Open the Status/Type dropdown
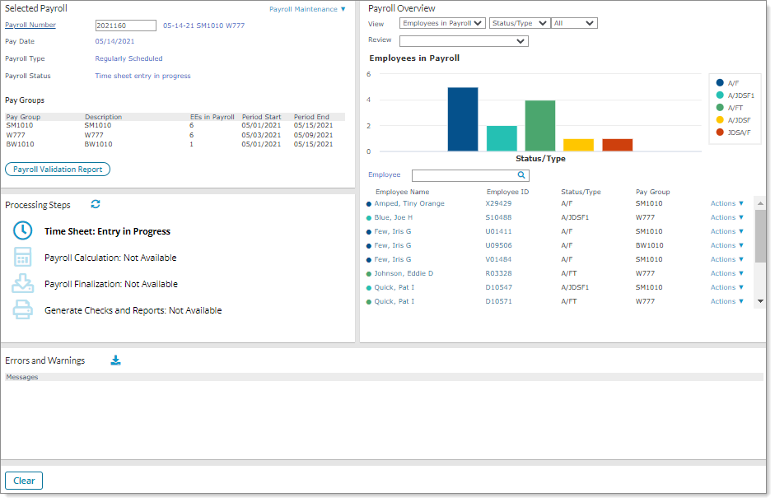This screenshot has width=775, height=502. 519,24
